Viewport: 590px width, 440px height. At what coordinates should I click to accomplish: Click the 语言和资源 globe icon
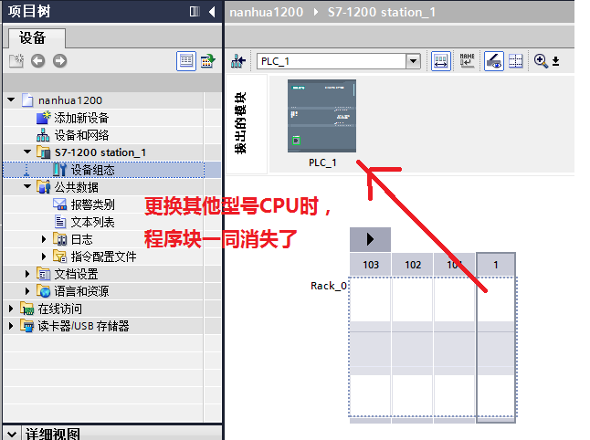click(x=44, y=291)
